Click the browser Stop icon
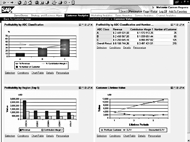Image resolution: width=190 pixels, height=142 pixels. click(x=19, y=3)
